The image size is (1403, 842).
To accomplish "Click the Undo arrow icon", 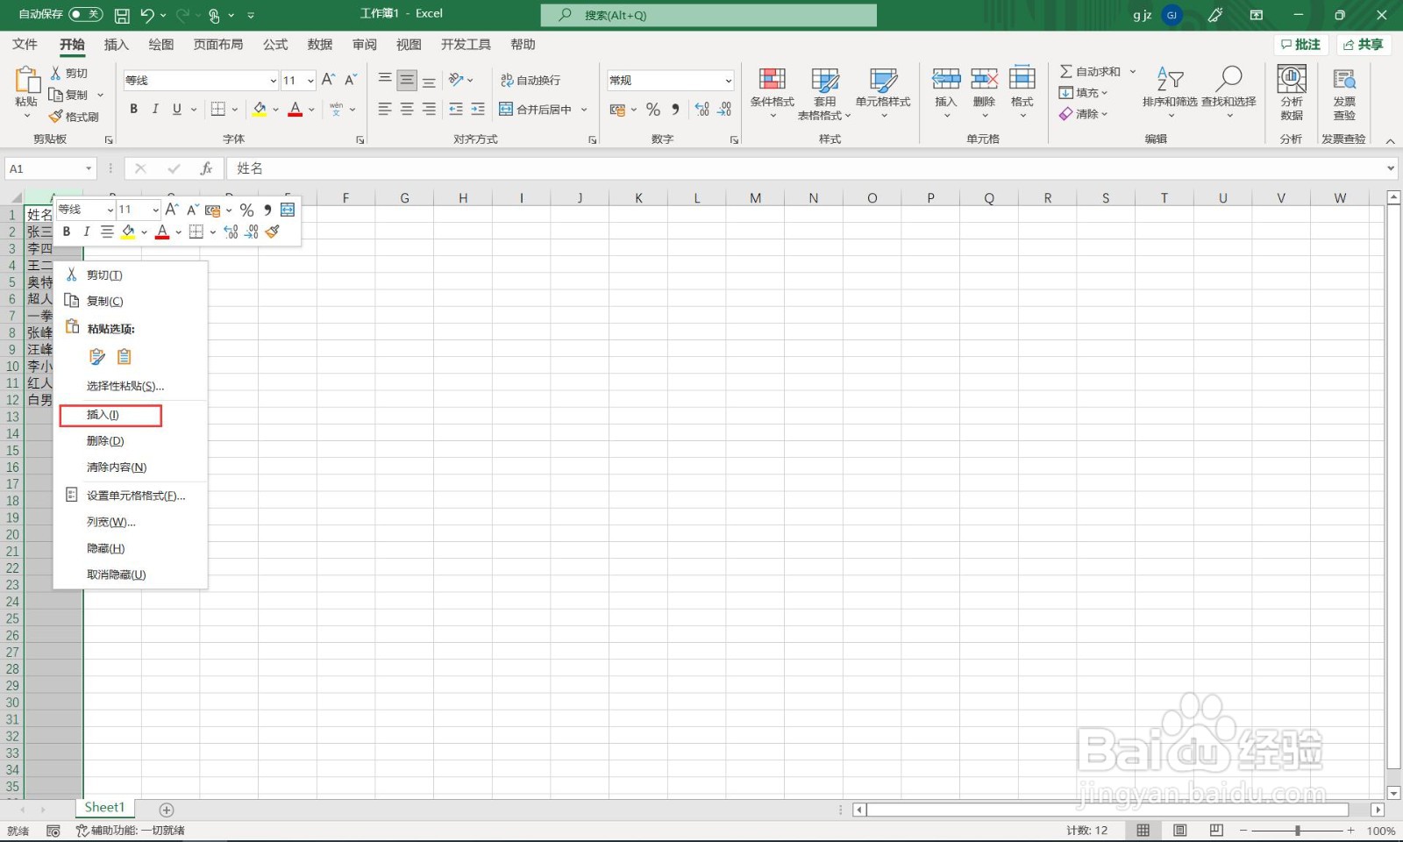I will click(146, 15).
